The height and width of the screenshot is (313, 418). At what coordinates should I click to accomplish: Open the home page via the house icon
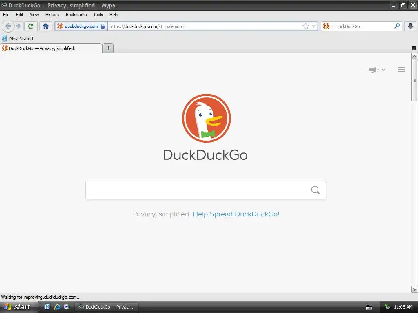46,26
